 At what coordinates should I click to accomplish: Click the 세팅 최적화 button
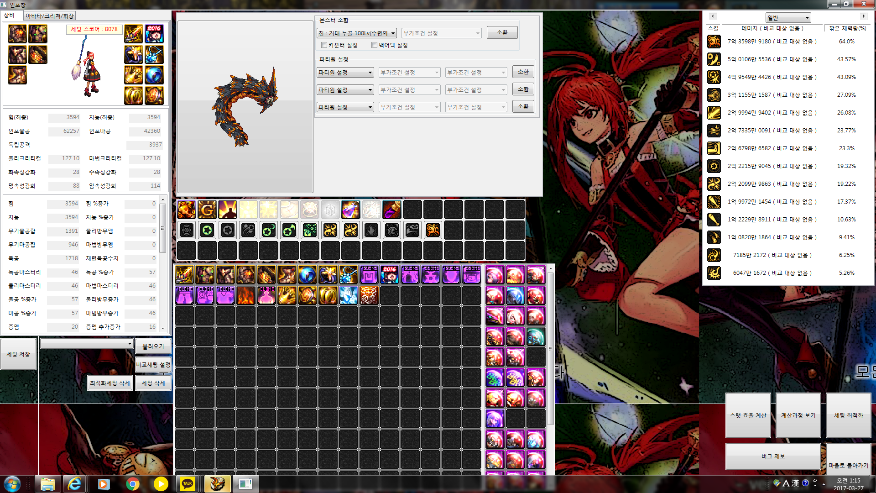(x=848, y=415)
